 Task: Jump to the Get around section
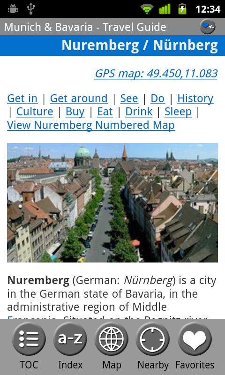click(x=79, y=98)
